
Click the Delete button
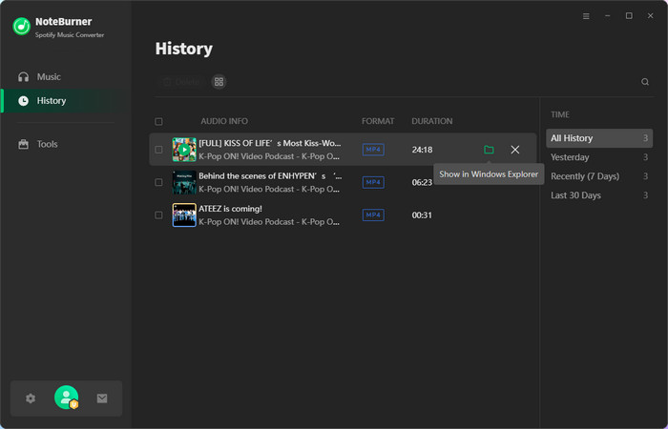pos(182,82)
